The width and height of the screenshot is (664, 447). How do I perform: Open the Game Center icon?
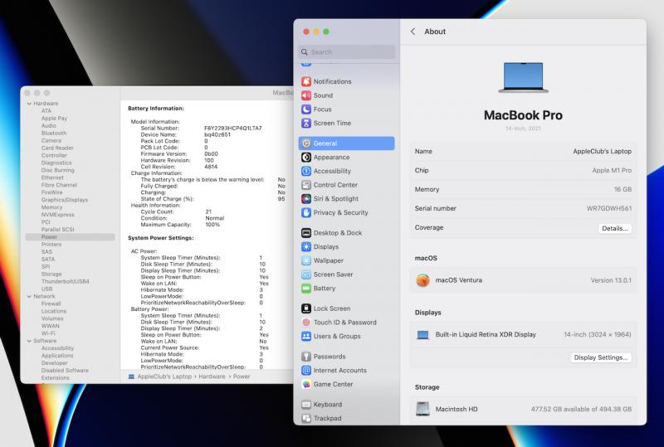[306, 384]
